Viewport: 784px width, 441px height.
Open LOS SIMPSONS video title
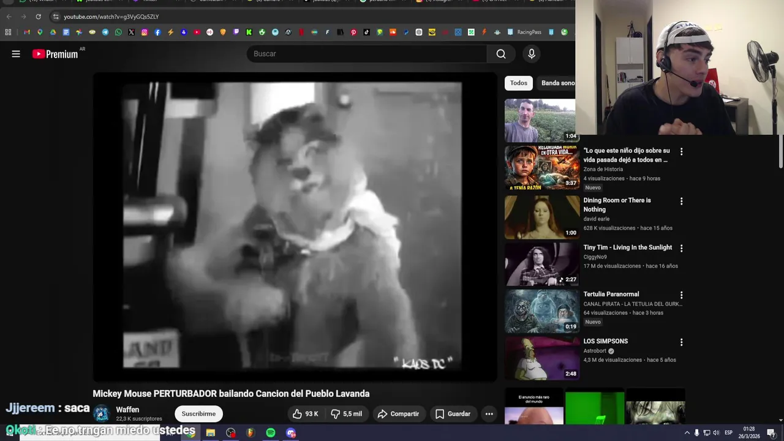606,341
